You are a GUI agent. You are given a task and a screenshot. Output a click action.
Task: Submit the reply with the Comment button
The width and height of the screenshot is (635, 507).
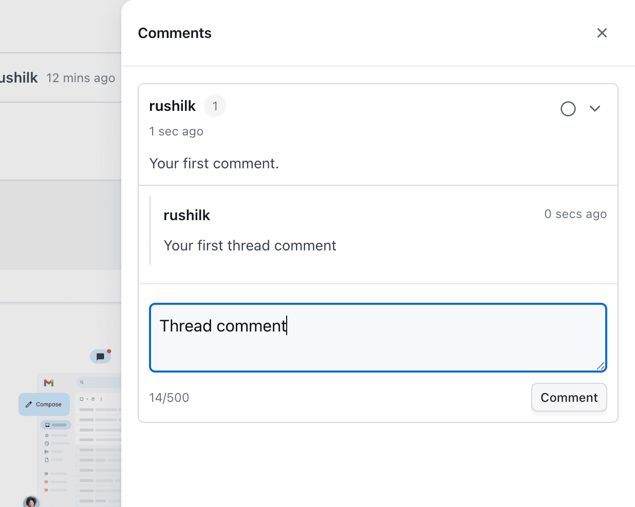(x=569, y=397)
